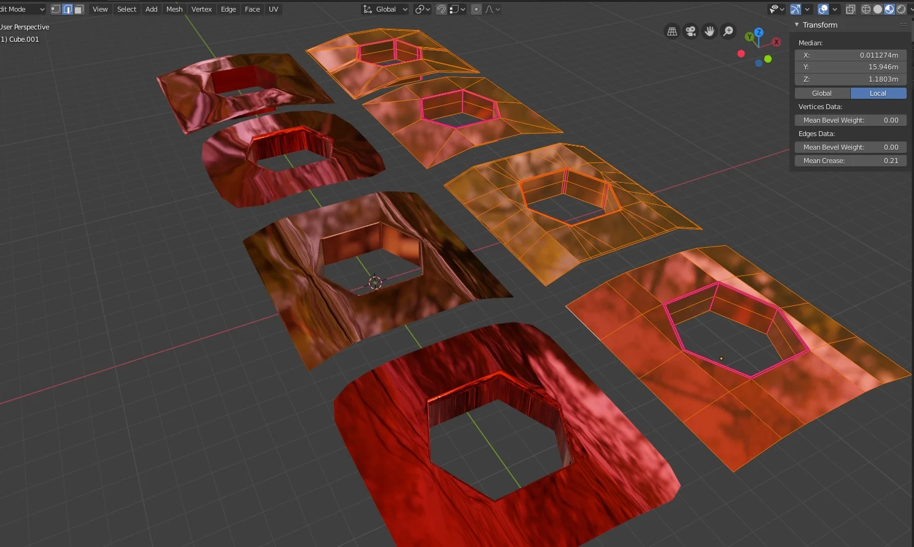The width and height of the screenshot is (914, 547).
Task: Open the Mesh menu
Action: 174,9
